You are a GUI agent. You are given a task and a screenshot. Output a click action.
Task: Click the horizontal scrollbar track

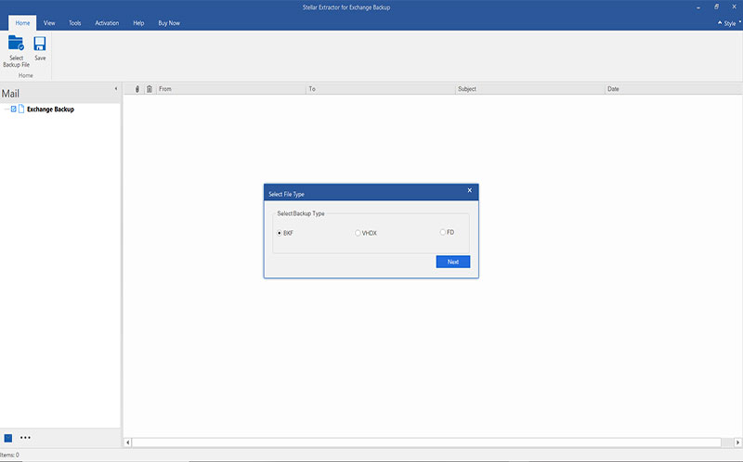coord(426,443)
